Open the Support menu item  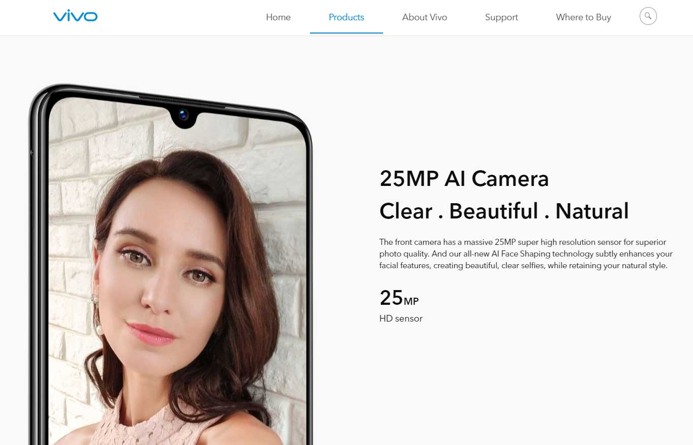pyautogui.click(x=501, y=17)
